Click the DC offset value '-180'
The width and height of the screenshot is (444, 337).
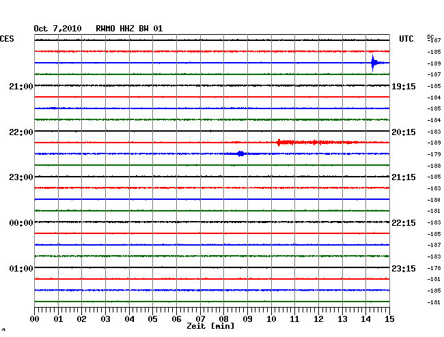click(x=434, y=200)
